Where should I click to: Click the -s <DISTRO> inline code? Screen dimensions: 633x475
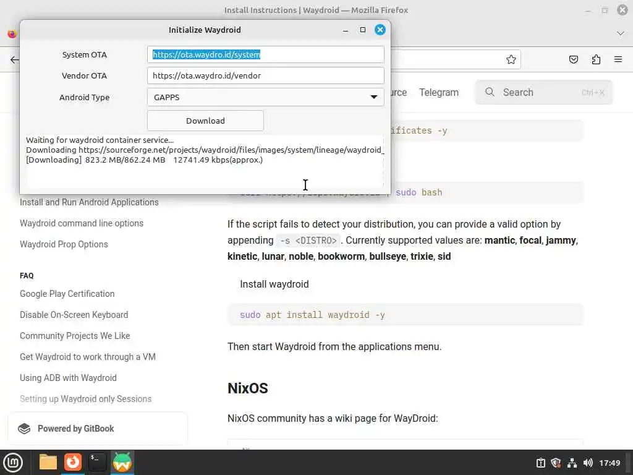[308, 241]
